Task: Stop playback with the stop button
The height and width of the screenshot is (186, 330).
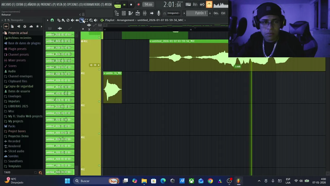Action: click(x=131, y=5)
